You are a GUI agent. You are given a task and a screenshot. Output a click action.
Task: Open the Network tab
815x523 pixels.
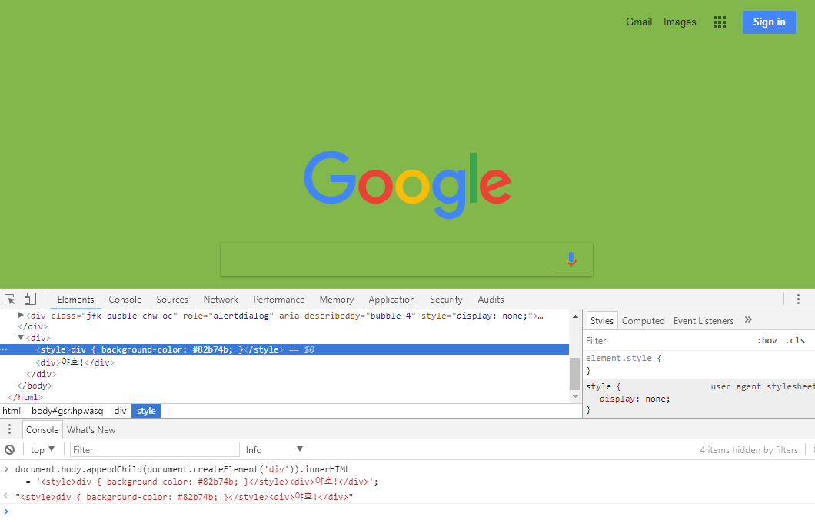tap(221, 300)
